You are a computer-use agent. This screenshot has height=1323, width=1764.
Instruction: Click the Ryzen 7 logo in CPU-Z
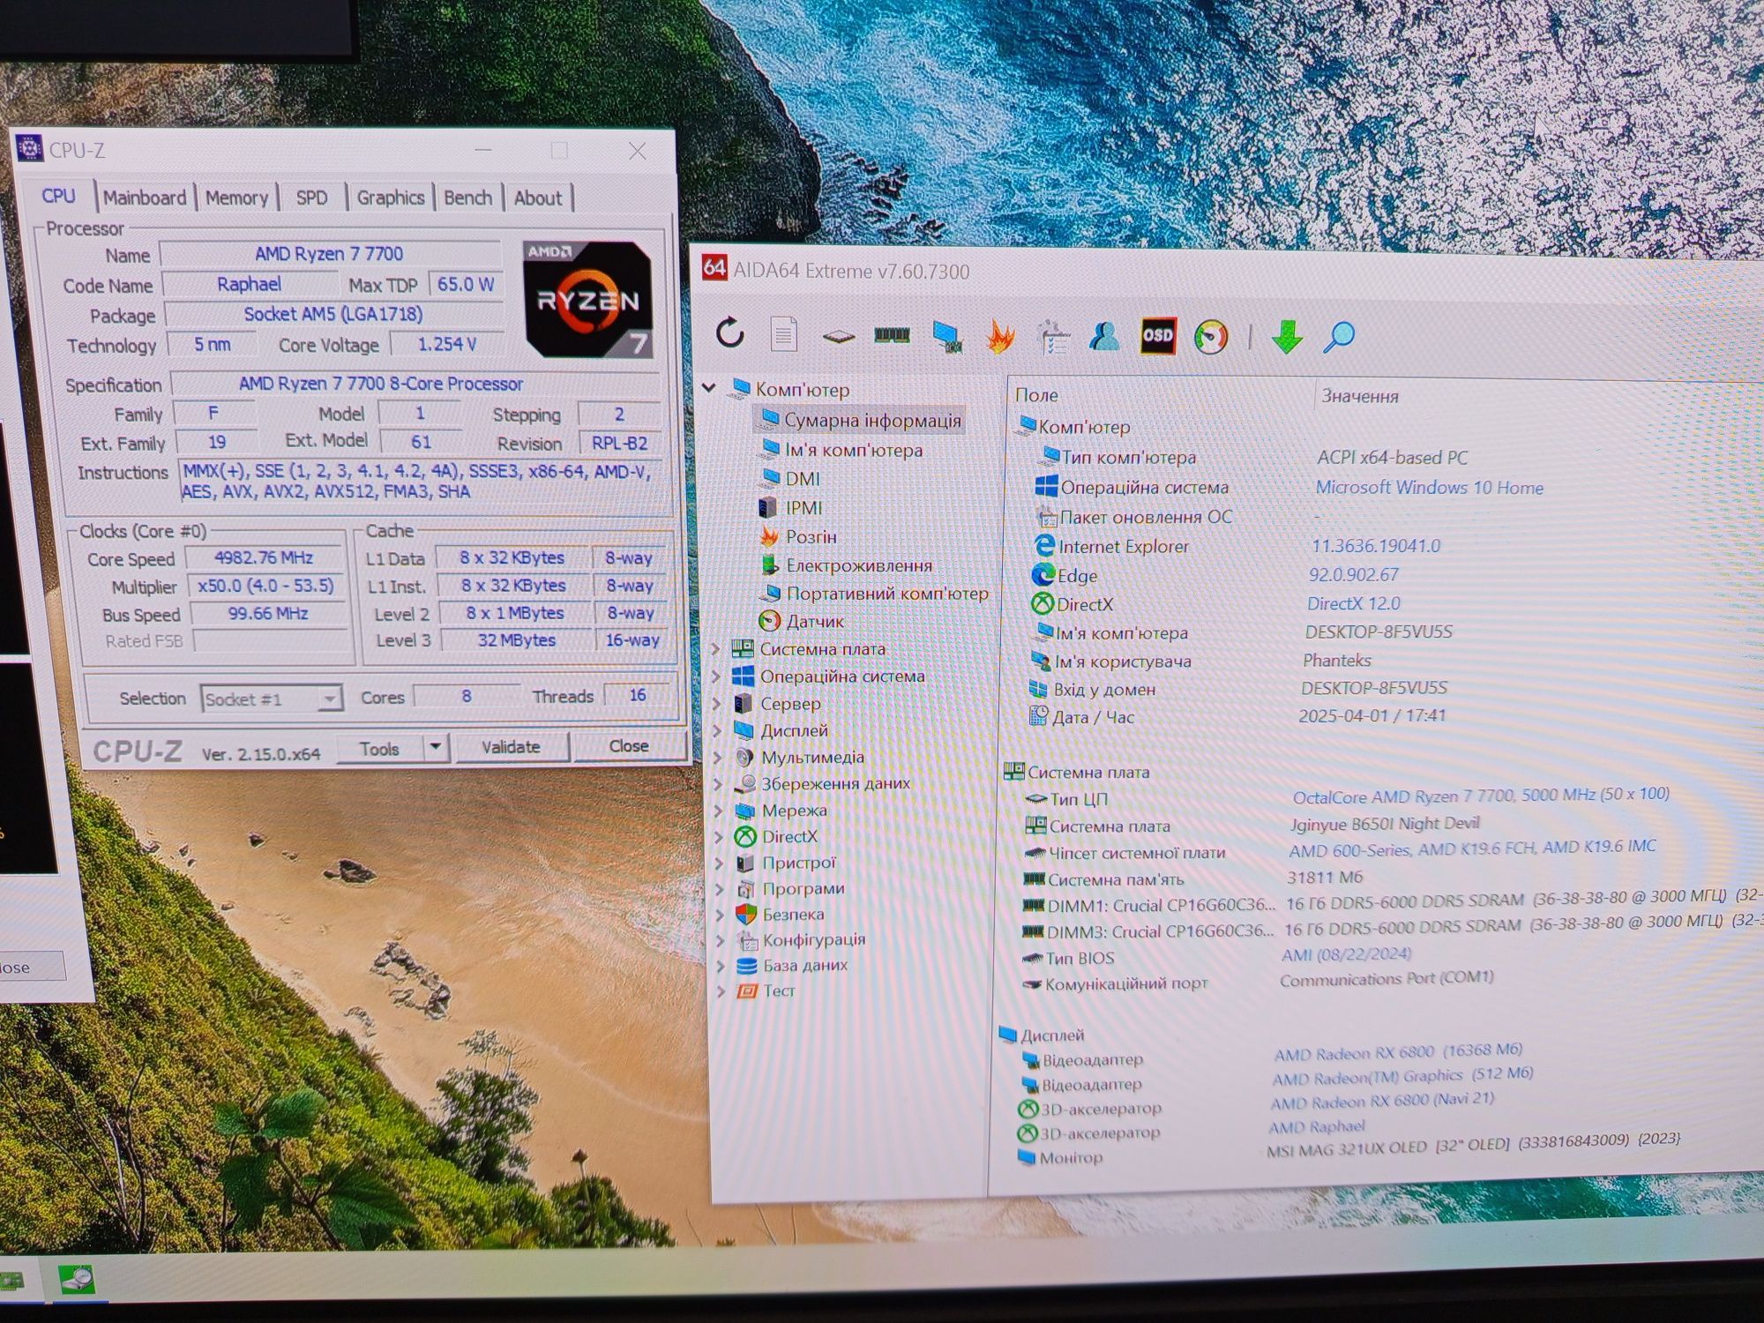click(x=588, y=300)
